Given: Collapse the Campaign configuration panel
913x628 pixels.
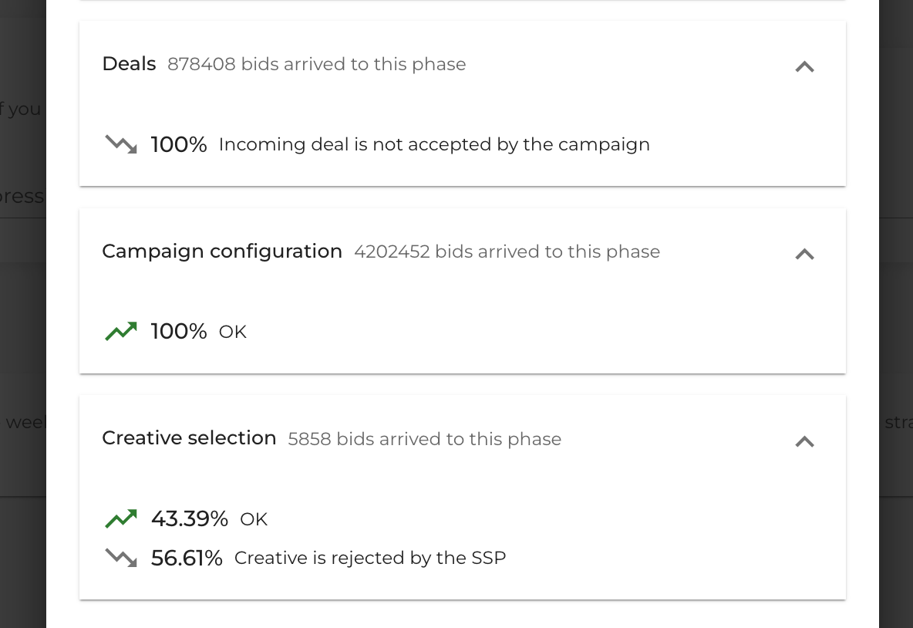Looking at the screenshot, I should [804, 254].
